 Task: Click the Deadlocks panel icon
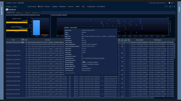(7, 10)
